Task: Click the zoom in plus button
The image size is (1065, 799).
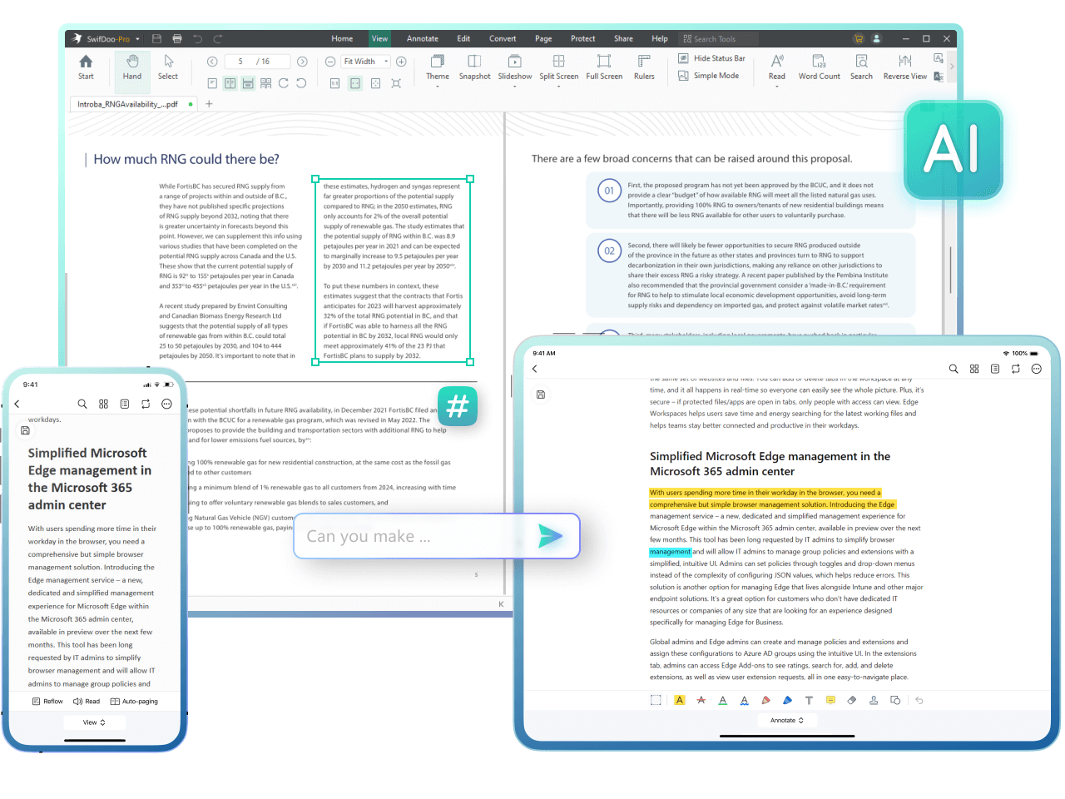Action: [x=401, y=62]
